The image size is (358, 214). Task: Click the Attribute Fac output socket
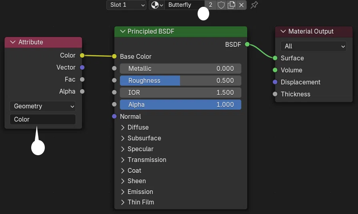[x=82, y=79]
